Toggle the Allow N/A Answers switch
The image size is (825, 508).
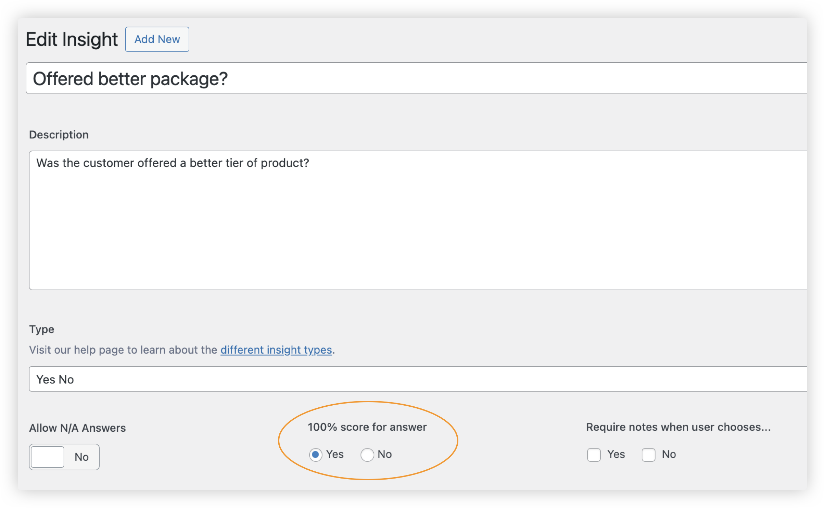(48, 457)
